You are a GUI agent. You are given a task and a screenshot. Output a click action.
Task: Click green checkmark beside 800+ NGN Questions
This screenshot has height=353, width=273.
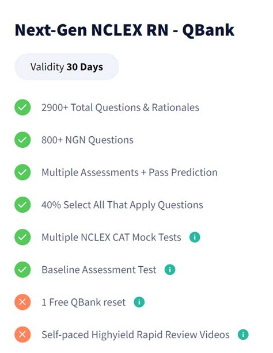(22, 140)
